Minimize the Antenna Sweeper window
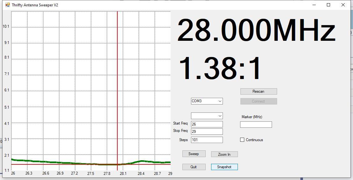The height and width of the screenshot is (180, 353). pyautogui.click(x=314, y=5)
